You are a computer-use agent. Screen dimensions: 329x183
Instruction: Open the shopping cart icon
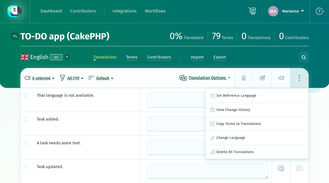252,11
